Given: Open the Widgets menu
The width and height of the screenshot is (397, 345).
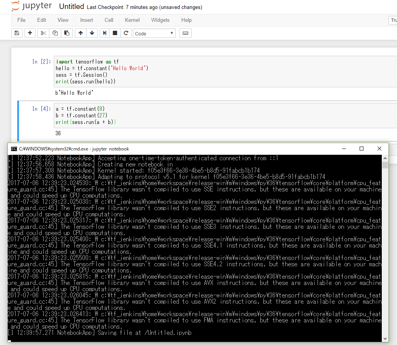Looking at the screenshot, I should pyautogui.click(x=160, y=20).
